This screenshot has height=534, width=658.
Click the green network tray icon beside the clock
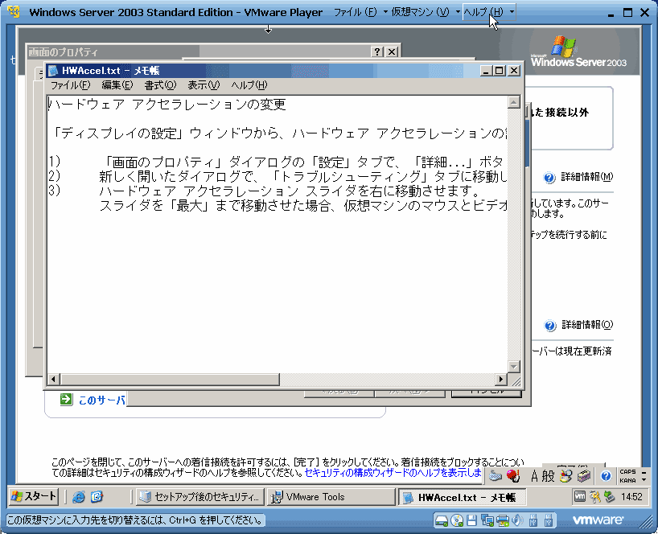coord(609,497)
